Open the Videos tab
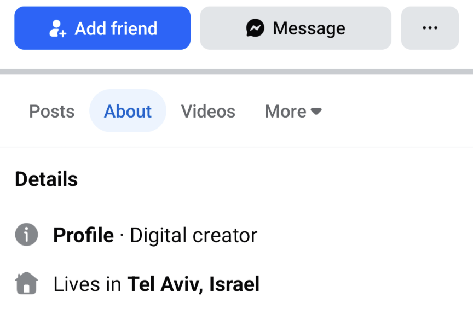Viewport: 473px width, 309px height. point(208,112)
